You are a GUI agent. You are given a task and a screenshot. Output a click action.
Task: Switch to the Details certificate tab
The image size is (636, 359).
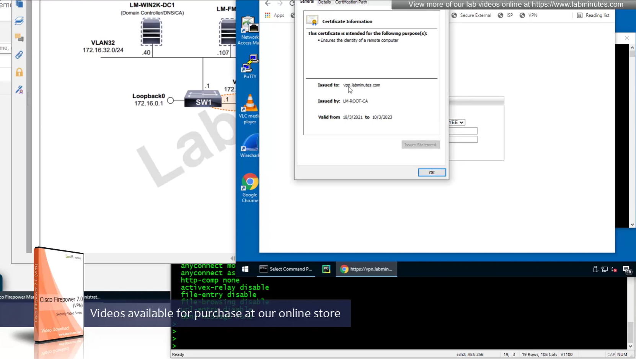324,2
